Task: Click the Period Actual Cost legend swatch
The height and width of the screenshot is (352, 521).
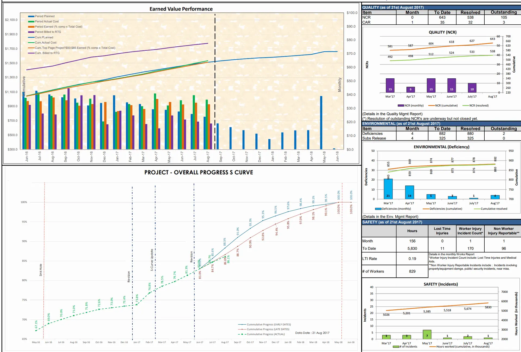Action: click(31, 21)
